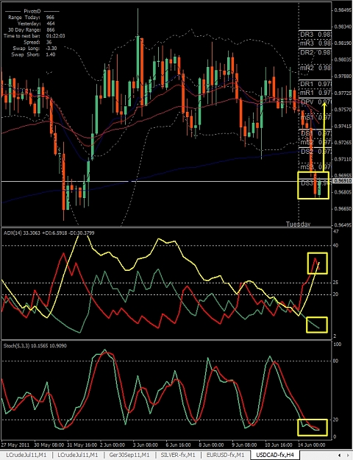Click the Range Today value 966
353x460 pixels.
tap(50, 18)
